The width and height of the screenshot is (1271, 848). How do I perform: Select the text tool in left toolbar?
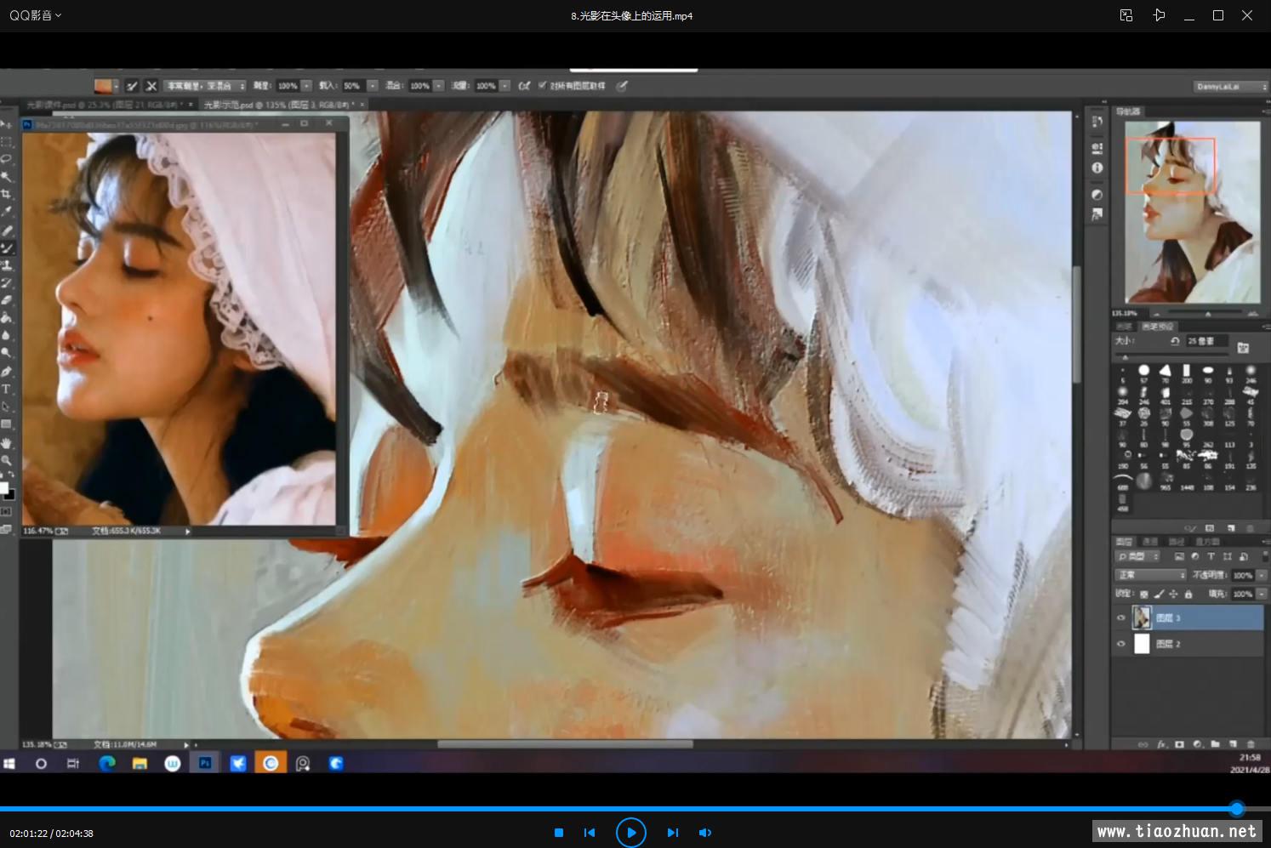click(x=7, y=389)
